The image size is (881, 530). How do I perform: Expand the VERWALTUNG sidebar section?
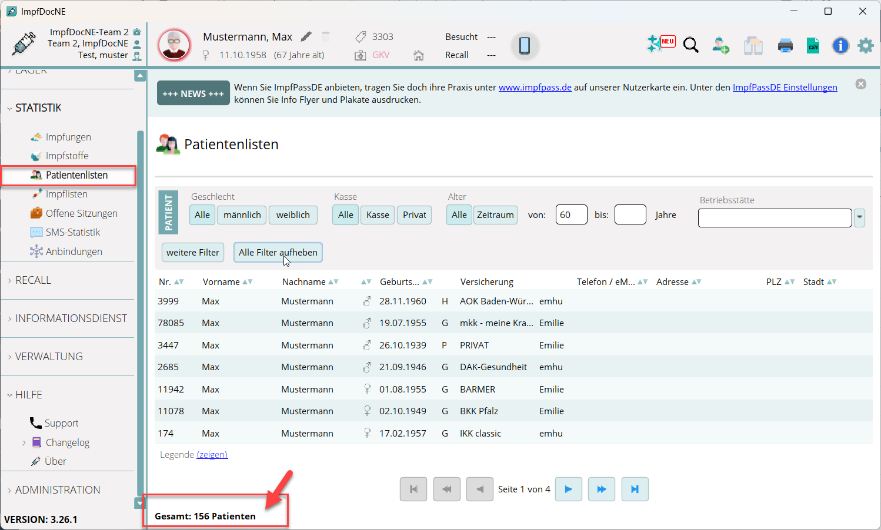49,357
